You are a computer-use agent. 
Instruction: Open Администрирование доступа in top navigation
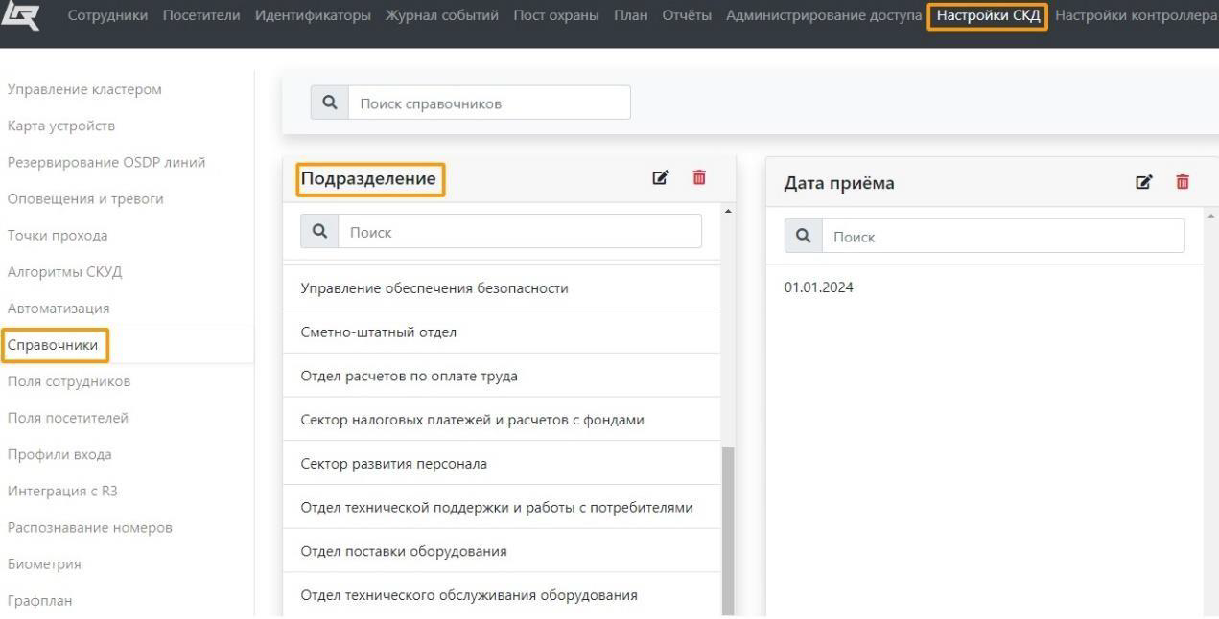pyautogui.click(x=823, y=17)
